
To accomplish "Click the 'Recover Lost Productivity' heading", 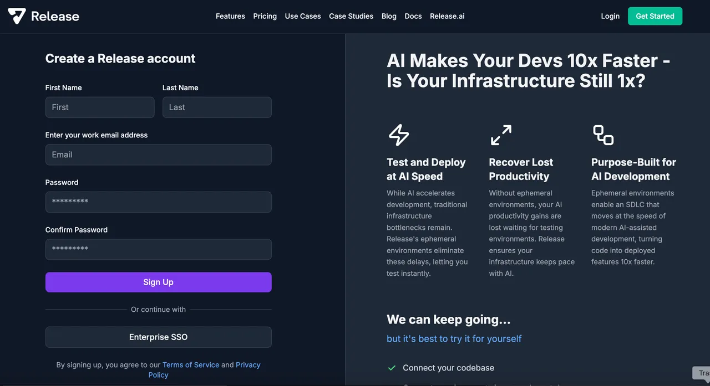I will tap(521, 169).
